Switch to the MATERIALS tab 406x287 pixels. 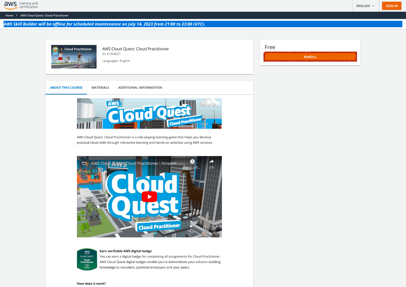[100, 87]
